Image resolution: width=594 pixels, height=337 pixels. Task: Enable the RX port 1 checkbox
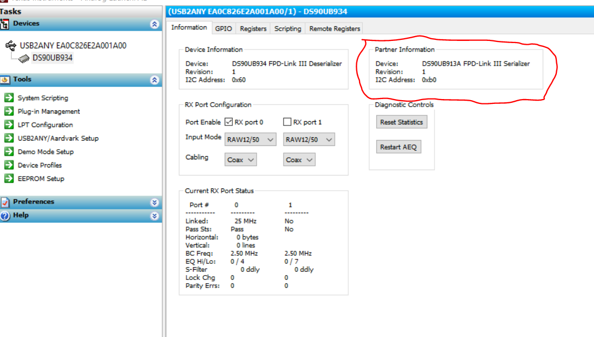[287, 122]
